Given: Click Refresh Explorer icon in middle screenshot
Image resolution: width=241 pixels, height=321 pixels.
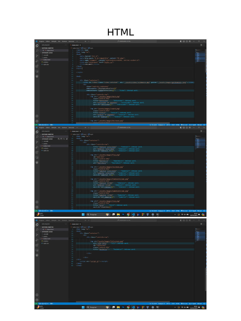Looking at the screenshot, I should (x=64, y=139).
